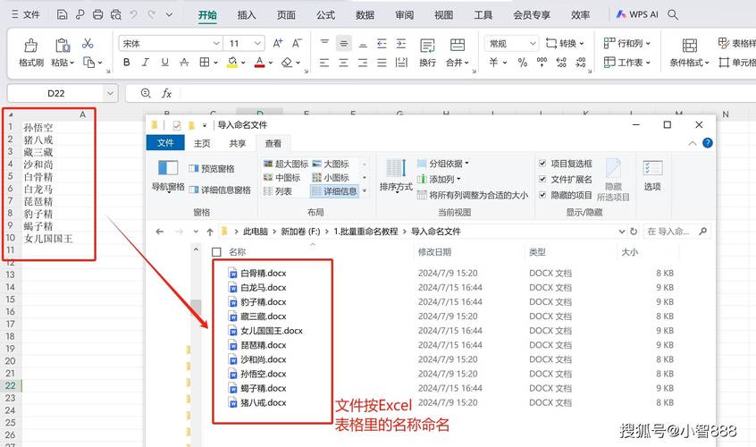
Task: Switch to the Formulas (公式) ribbon tab
Action: pyautogui.click(x=325, y=15)
